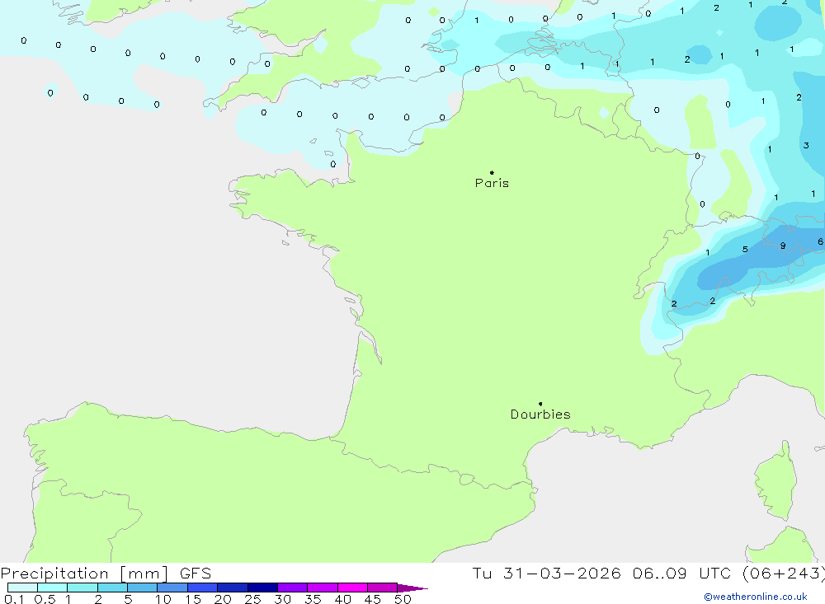The width and height of the screenshot is (825, 604).
Task: Click the 40 legend scale label
Action: coord(343,599)
